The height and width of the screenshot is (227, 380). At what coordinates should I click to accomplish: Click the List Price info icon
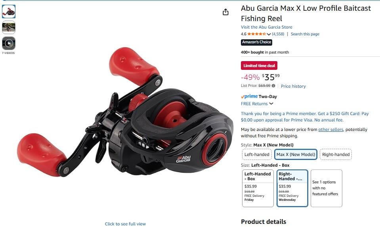pos(273,86)
